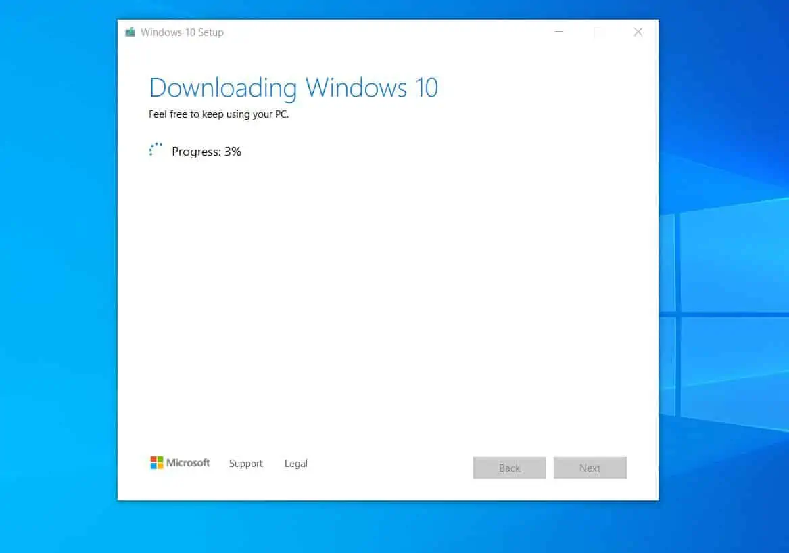Open the Support link
The height and width of the screenshot is (553, 789).
pos(245,464)
